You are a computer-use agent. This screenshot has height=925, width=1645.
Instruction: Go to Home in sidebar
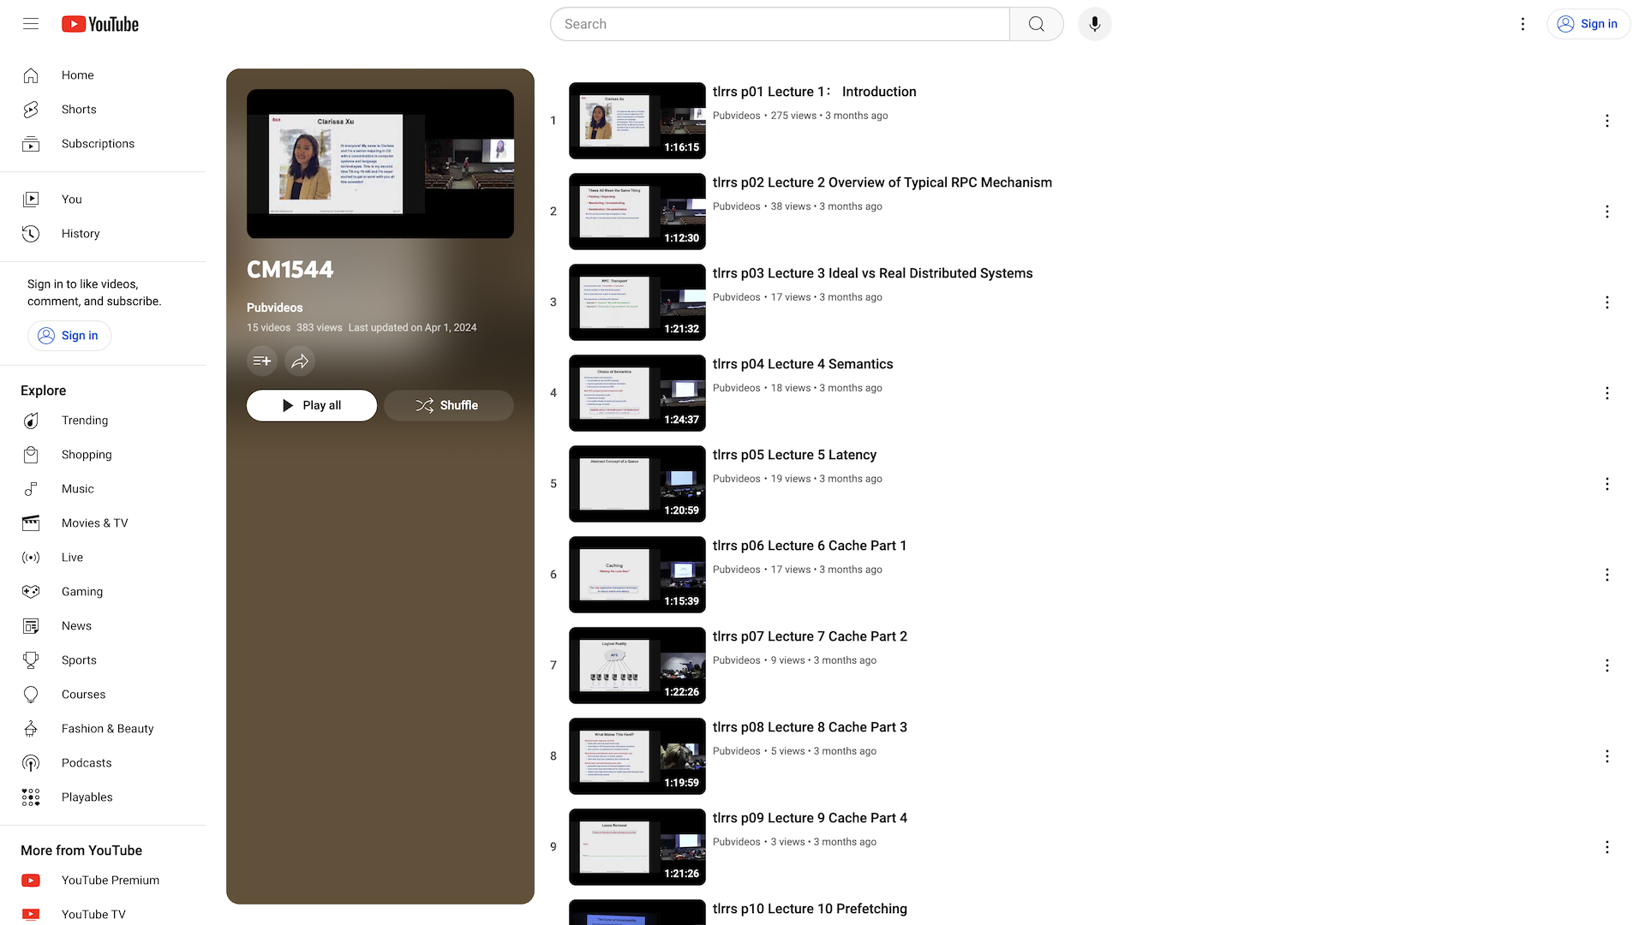pyautogui.click(x=103, y=75)
